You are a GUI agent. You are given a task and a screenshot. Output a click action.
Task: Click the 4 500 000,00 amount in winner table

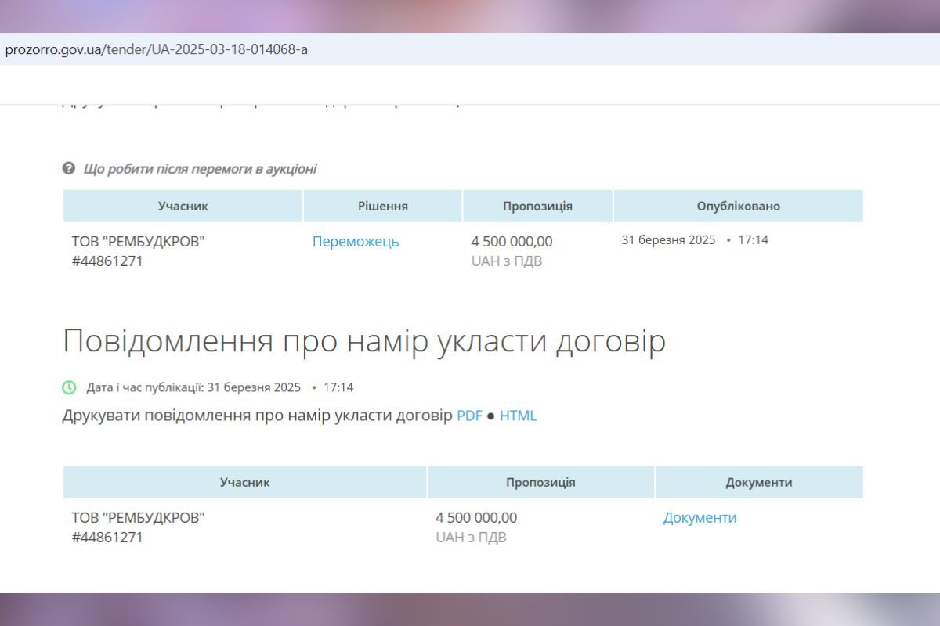[x=512, y=242]
